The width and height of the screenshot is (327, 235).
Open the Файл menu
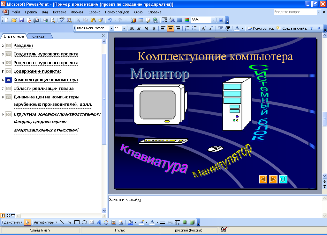[x=16, y=12]
